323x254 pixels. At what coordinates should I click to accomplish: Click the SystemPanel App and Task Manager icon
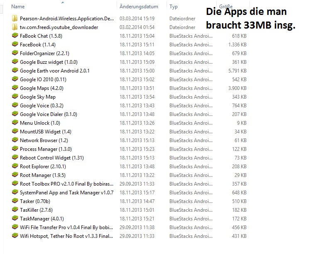point(15,192)
